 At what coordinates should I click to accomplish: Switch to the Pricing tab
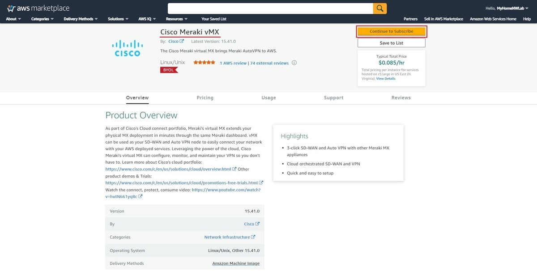tap(205, 97)
